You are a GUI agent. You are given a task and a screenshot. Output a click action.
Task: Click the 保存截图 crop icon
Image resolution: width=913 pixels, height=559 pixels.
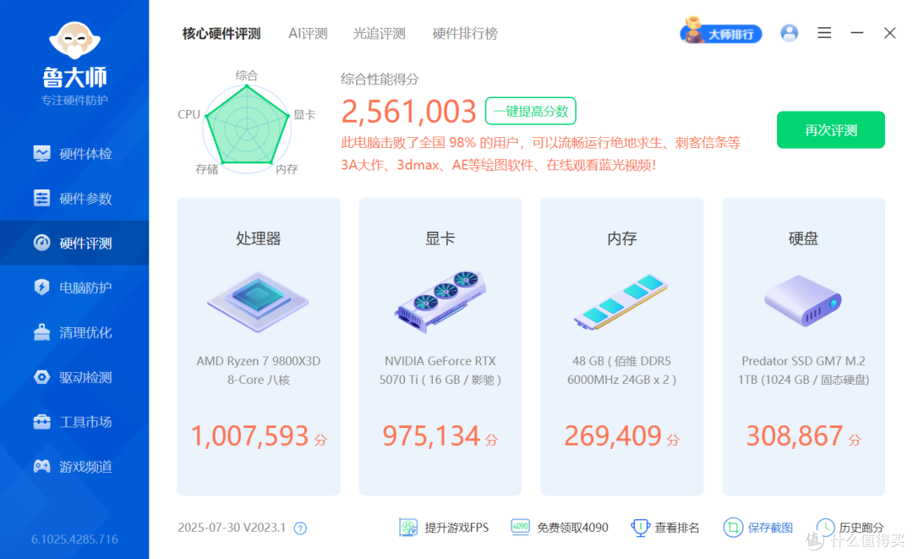[x=733, y=528]
